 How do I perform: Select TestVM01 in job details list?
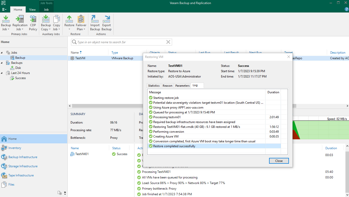point(79,154)
